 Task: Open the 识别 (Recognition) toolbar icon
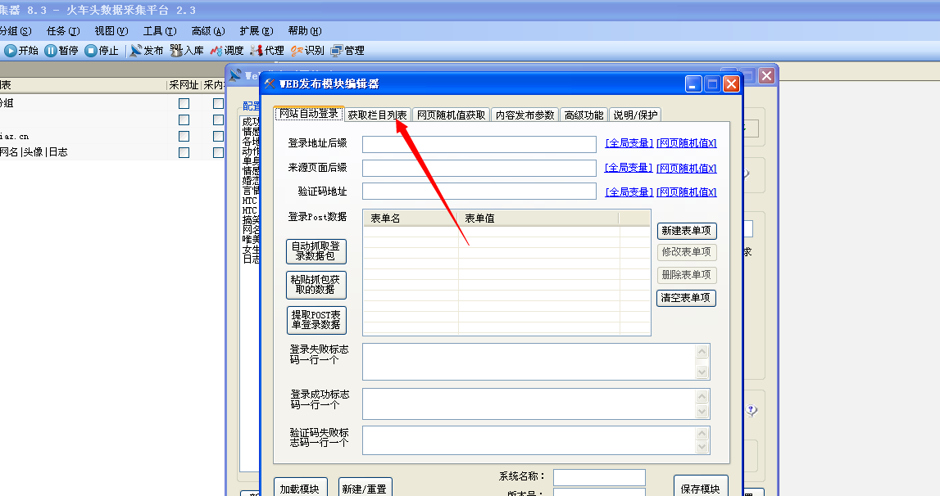tap(297, 51)
